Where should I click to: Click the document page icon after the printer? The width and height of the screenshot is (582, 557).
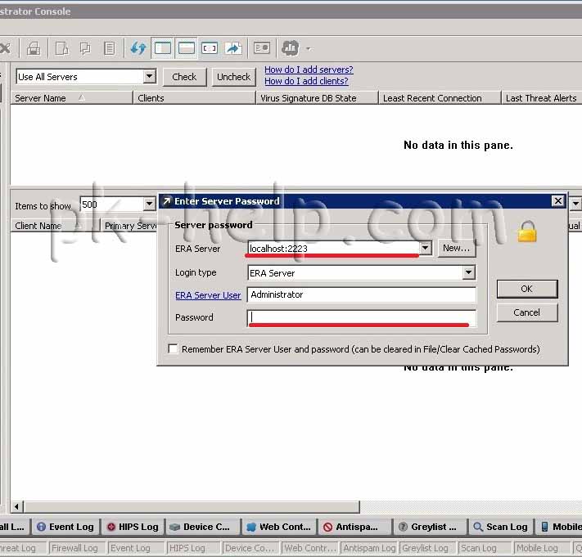[61, 48]
